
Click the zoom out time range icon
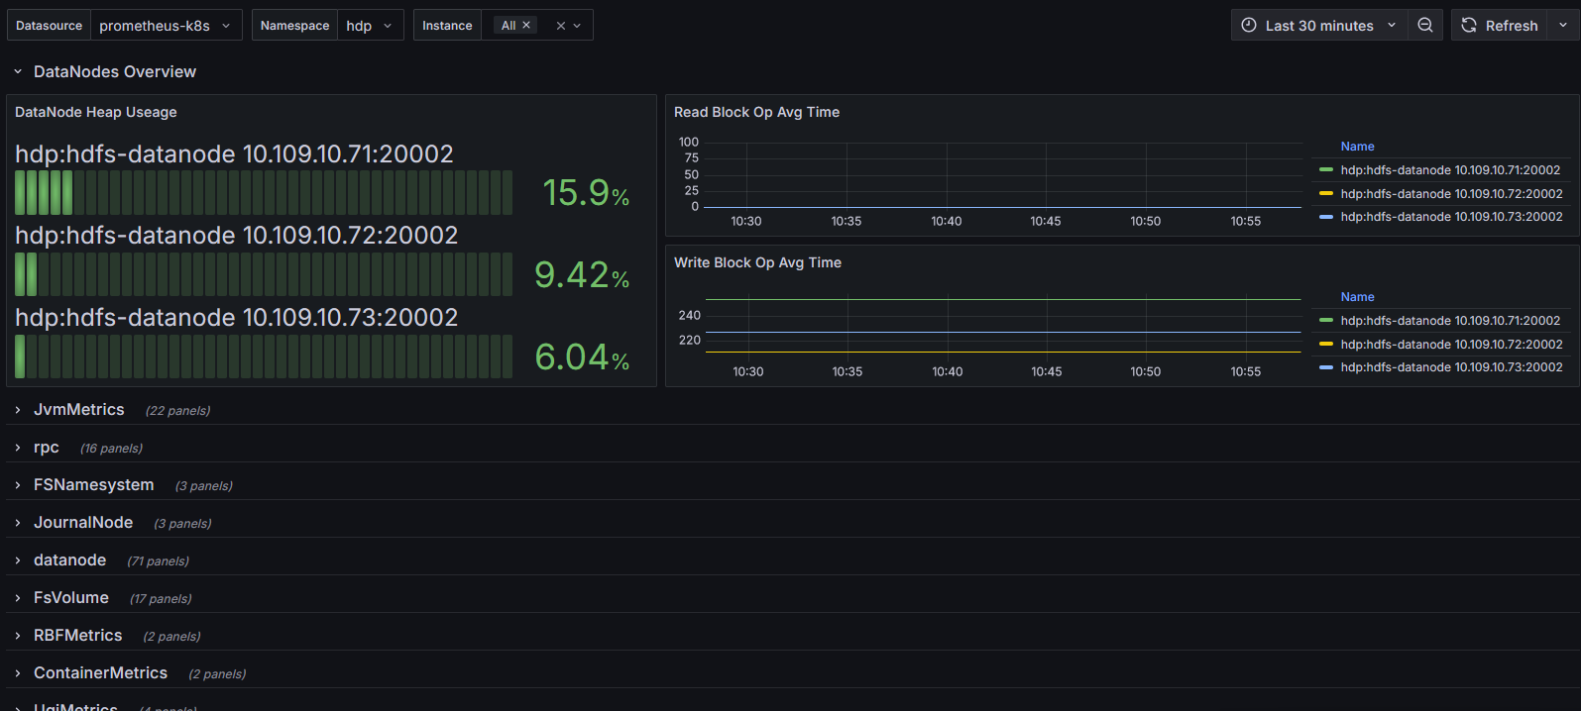1424,26
